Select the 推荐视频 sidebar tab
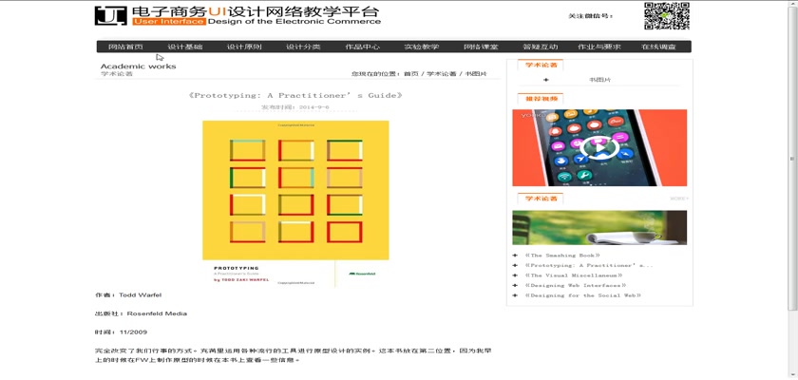 (541, 98)
